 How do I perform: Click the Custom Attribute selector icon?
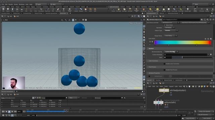pos(211,55)
